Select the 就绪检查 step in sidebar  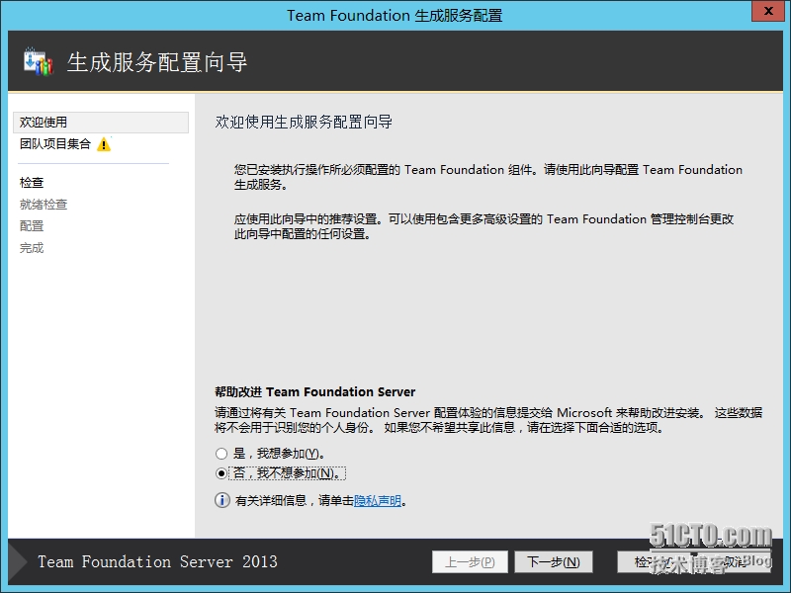[44, 205]
